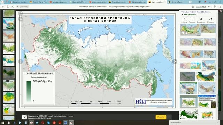Go to the next image arrow

(x=175, y=61)
